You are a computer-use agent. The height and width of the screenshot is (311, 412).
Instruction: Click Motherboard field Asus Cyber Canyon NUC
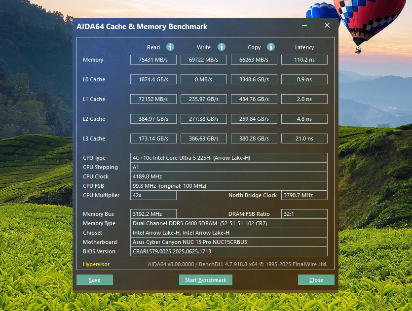pos(229,242)
